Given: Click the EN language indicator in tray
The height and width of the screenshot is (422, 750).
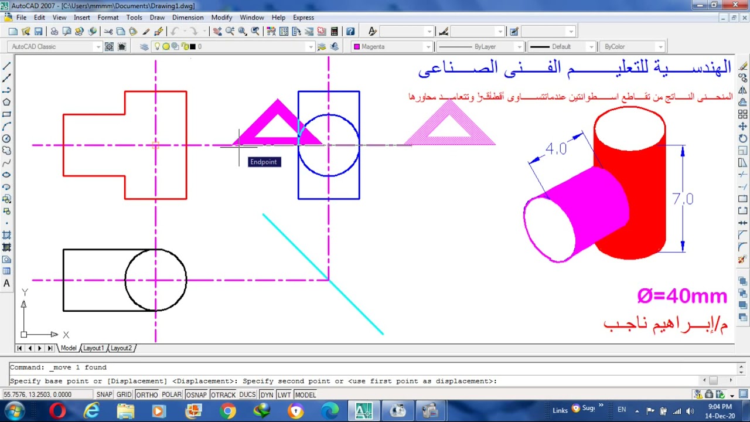Looking at the screenshot, I should click(x=622, y=410).
